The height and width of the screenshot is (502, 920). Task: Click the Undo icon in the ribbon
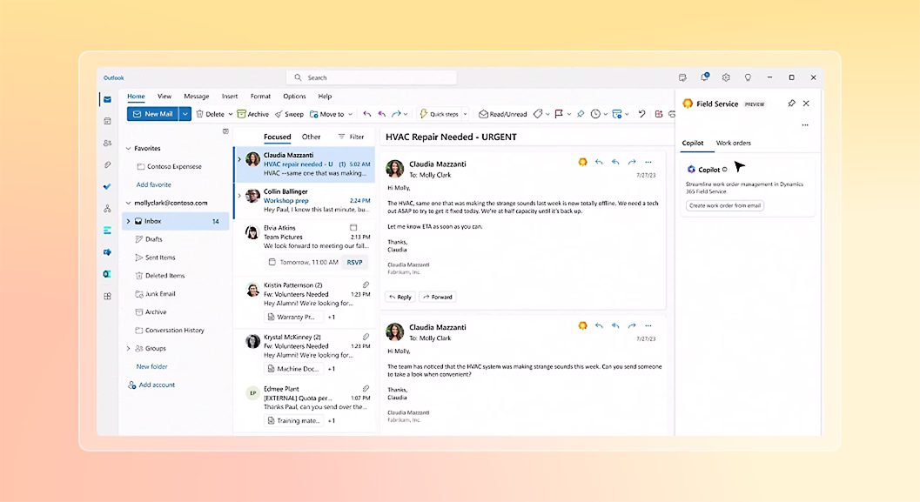click(x=641, y=114)
